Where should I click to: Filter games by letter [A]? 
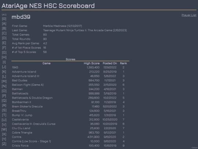click(4, 24)
